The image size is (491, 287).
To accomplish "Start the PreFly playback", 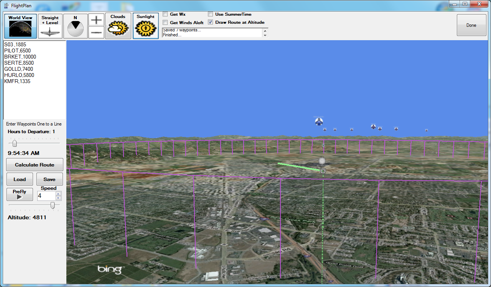I will click(20, 194).
